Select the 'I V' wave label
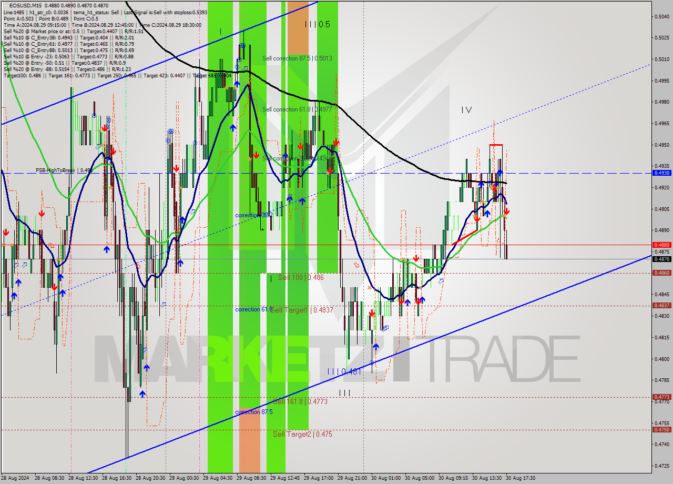Image resolution: width=673 pixels, height=484 pixels. pos(466,110)
